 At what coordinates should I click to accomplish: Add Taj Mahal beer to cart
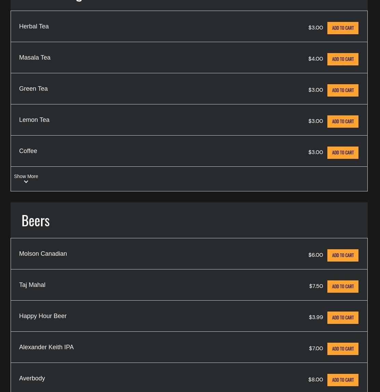click(343, 287)
